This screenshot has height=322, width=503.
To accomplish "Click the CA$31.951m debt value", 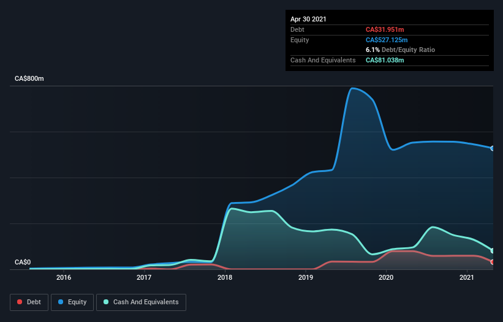I will (x=385, y=29).
